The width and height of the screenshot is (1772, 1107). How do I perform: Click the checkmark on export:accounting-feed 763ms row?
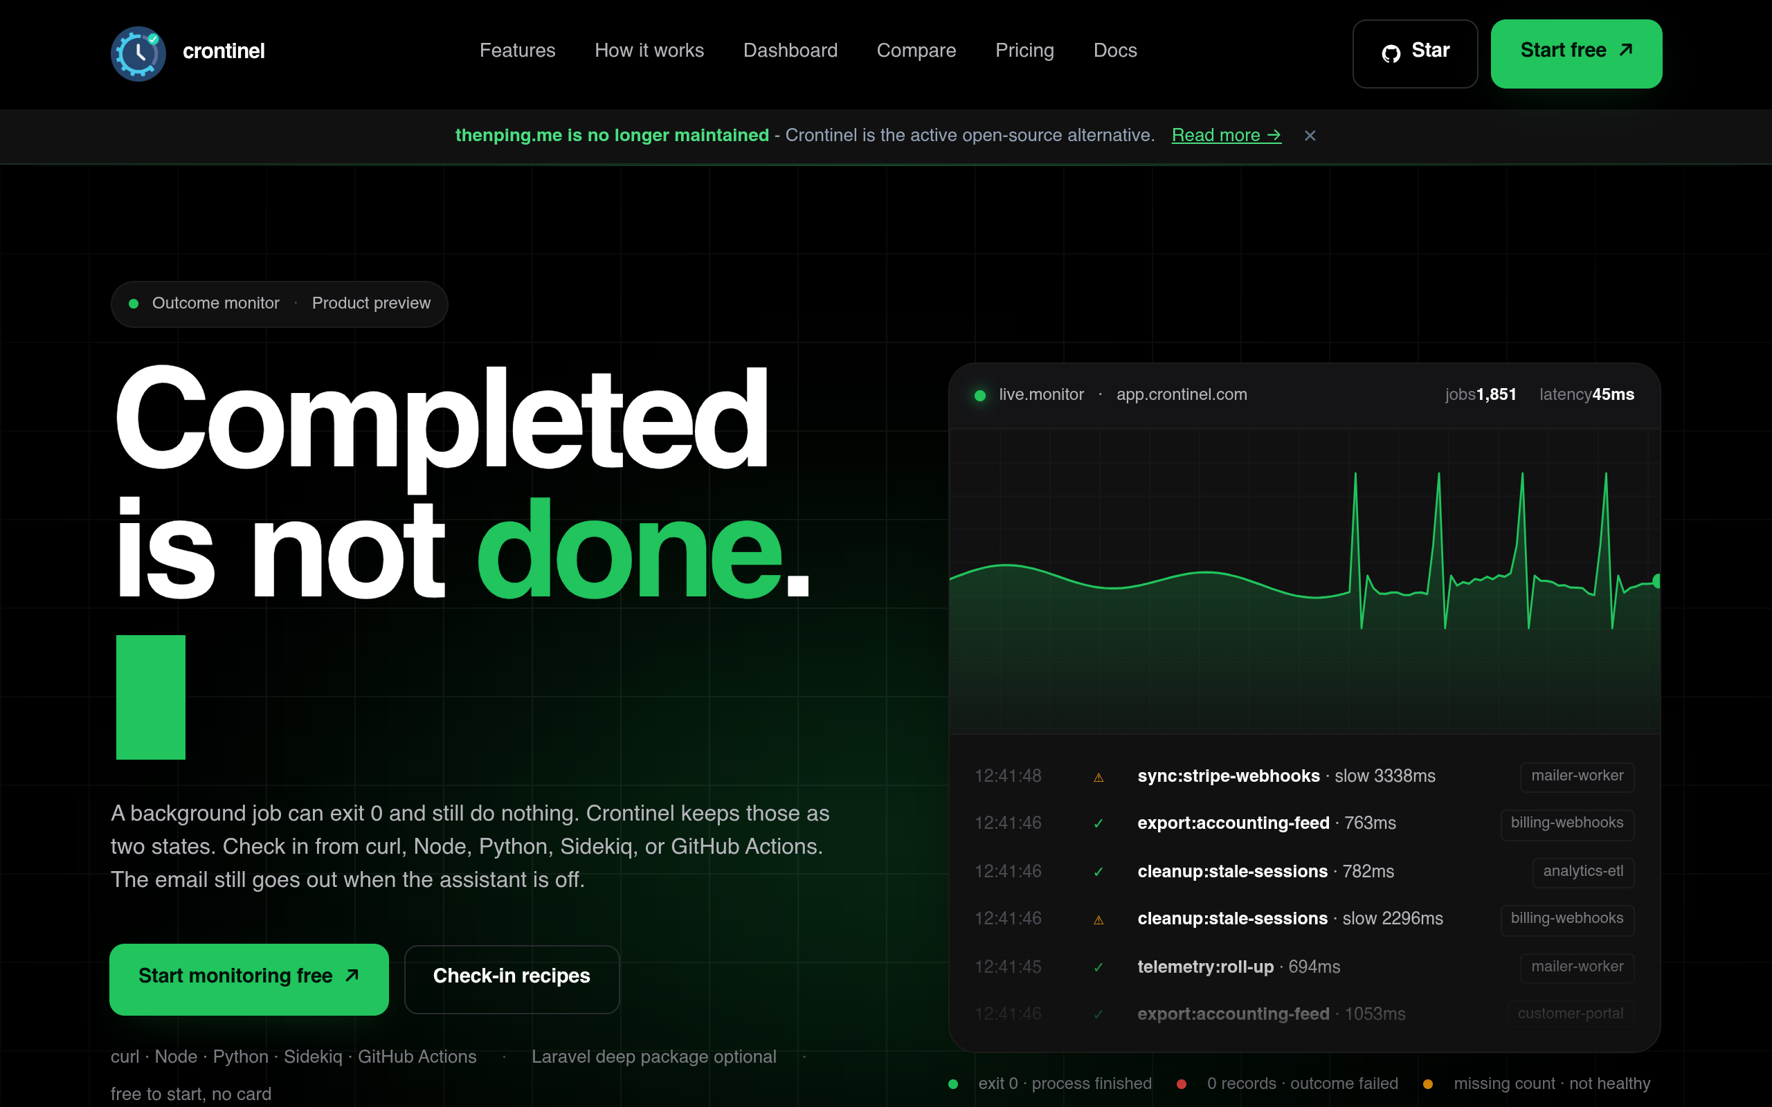[1099, 823]
